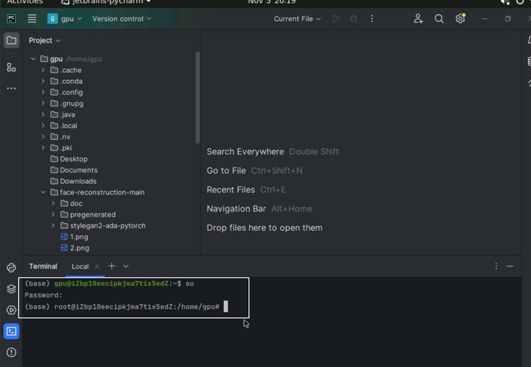This screenshot has width=531, height=367.
Task: Click in the terminal at root prompt
Action: click(226, 307)
